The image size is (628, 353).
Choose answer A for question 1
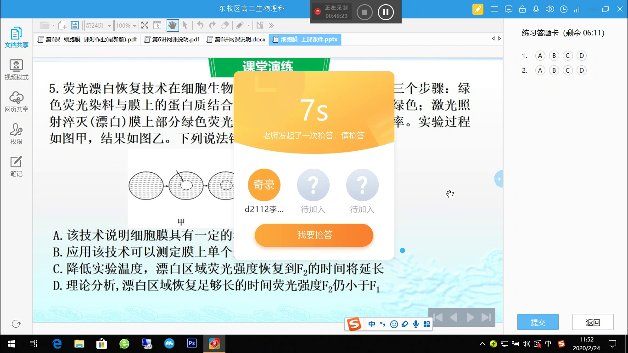(540, 56)
